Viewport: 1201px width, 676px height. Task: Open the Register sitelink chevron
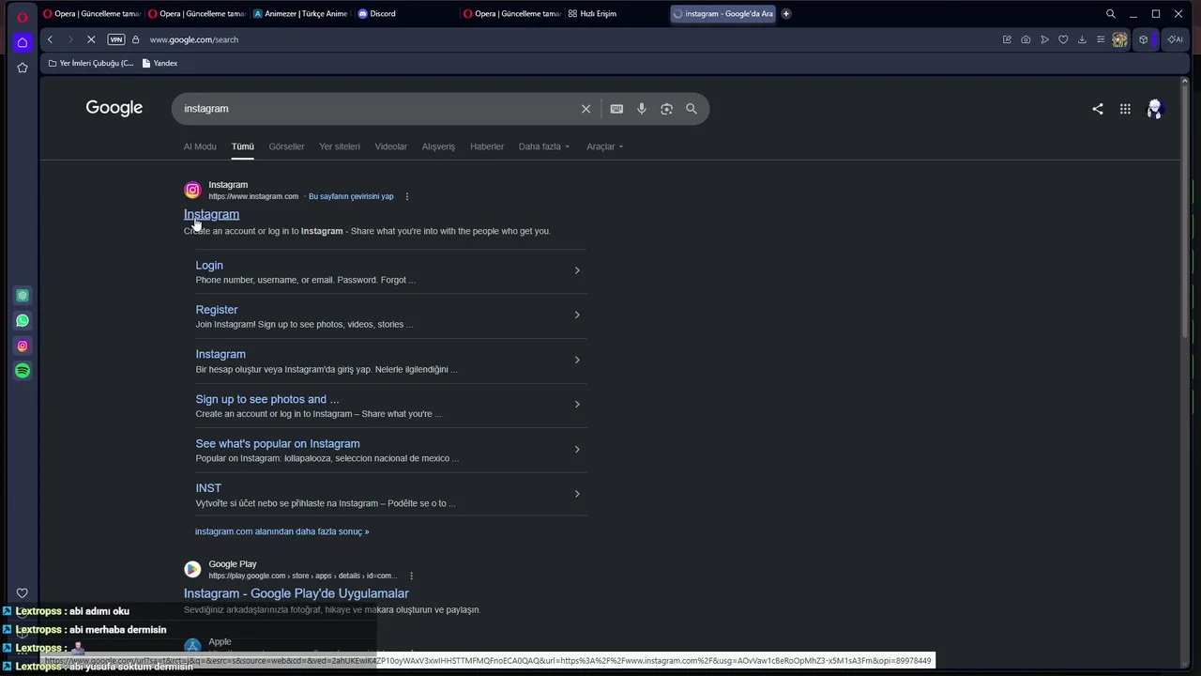click(x=577, y=315)
